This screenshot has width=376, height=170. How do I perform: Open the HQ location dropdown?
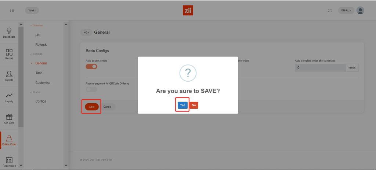pyautogui.click(x=86, y=32)
